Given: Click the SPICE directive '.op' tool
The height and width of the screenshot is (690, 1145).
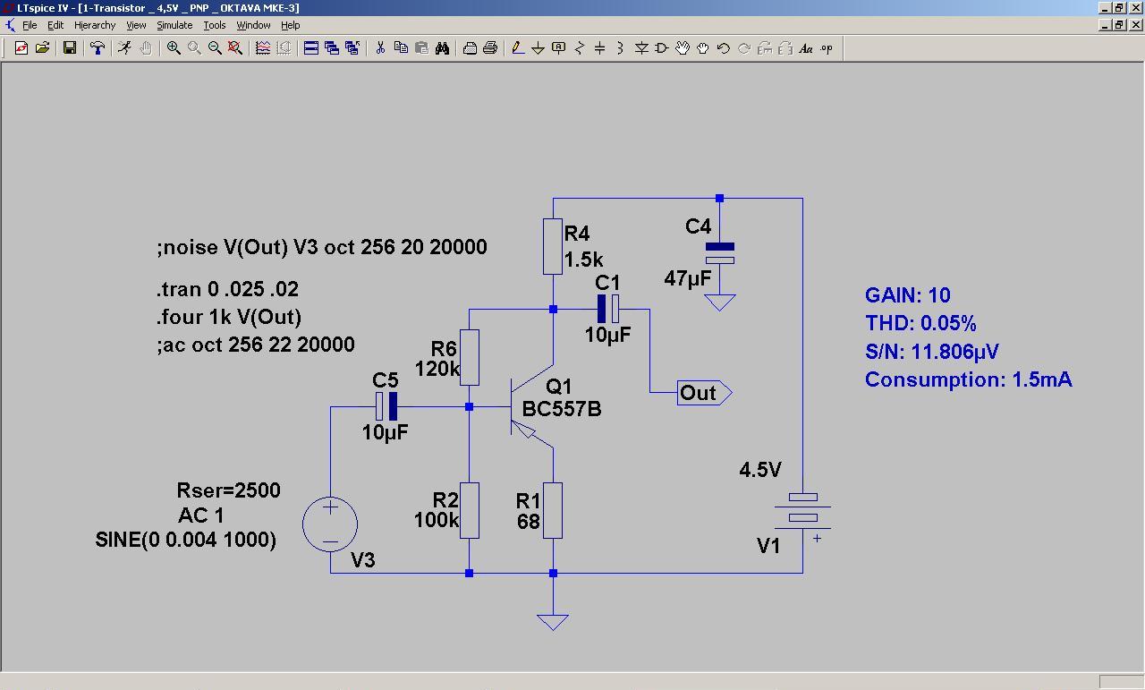Looking at the screenshot, I should pos(827,48).
